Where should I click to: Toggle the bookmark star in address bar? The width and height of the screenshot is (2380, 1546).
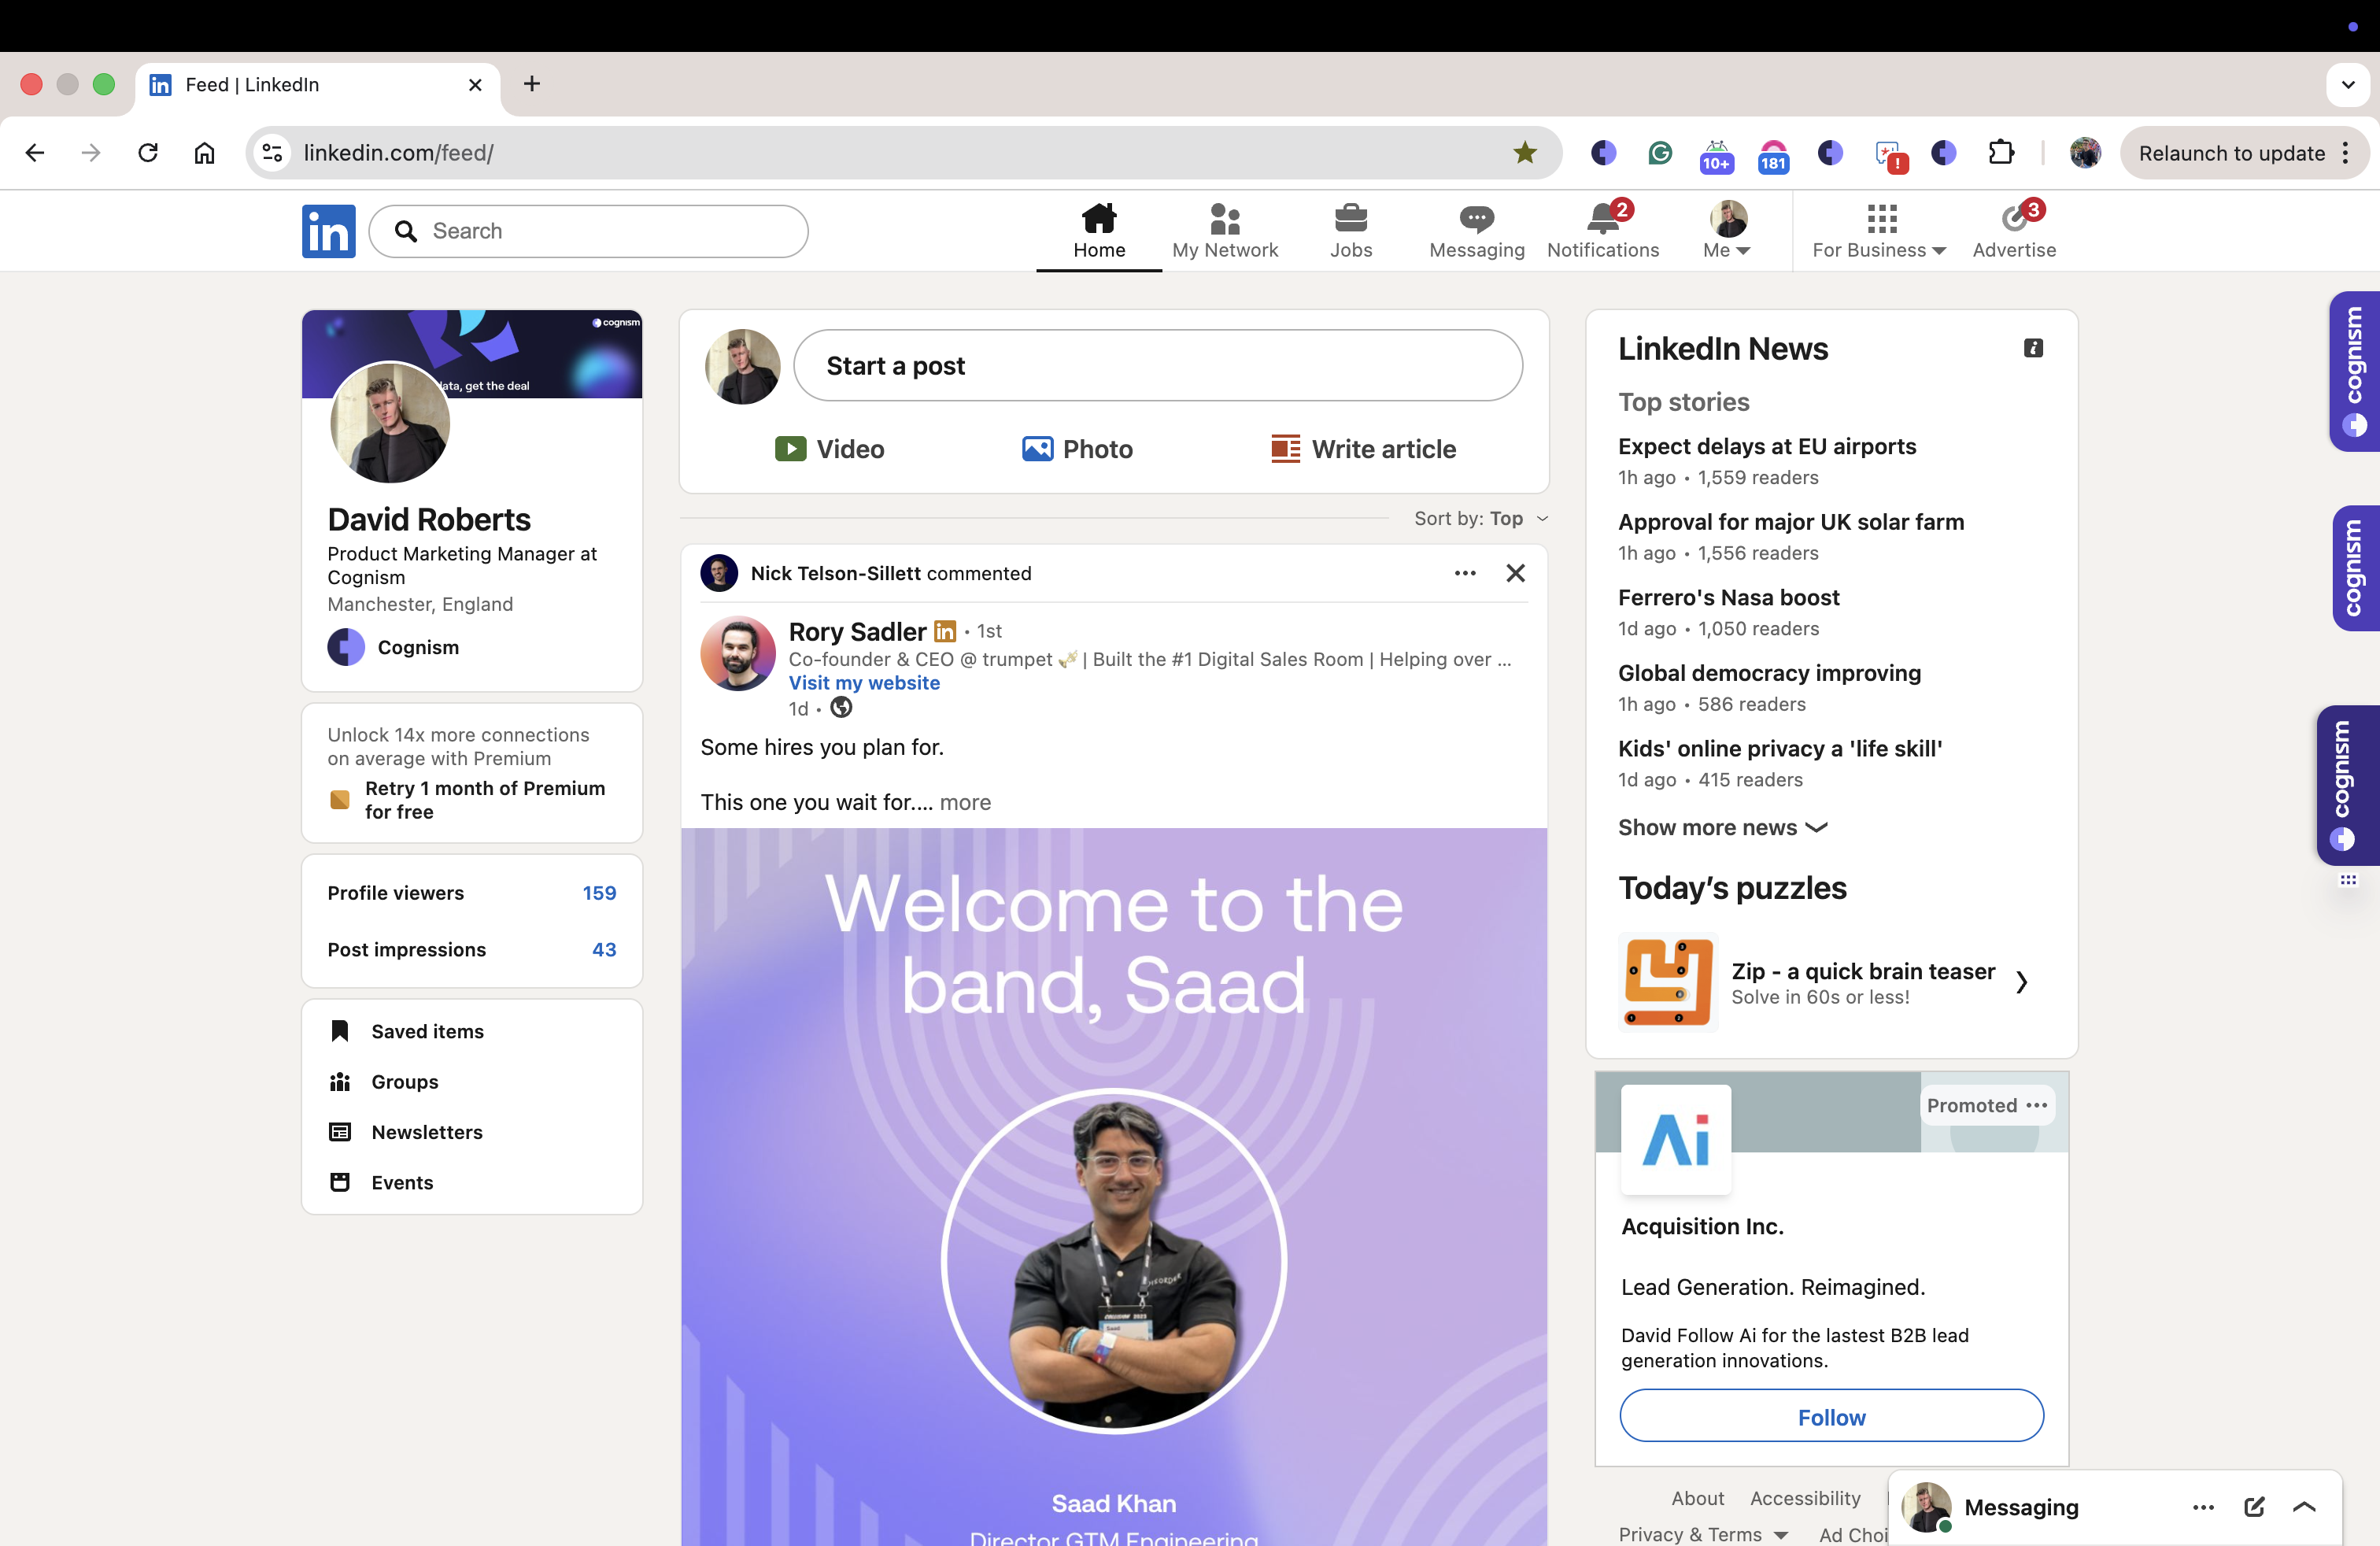click(1524, 153)
